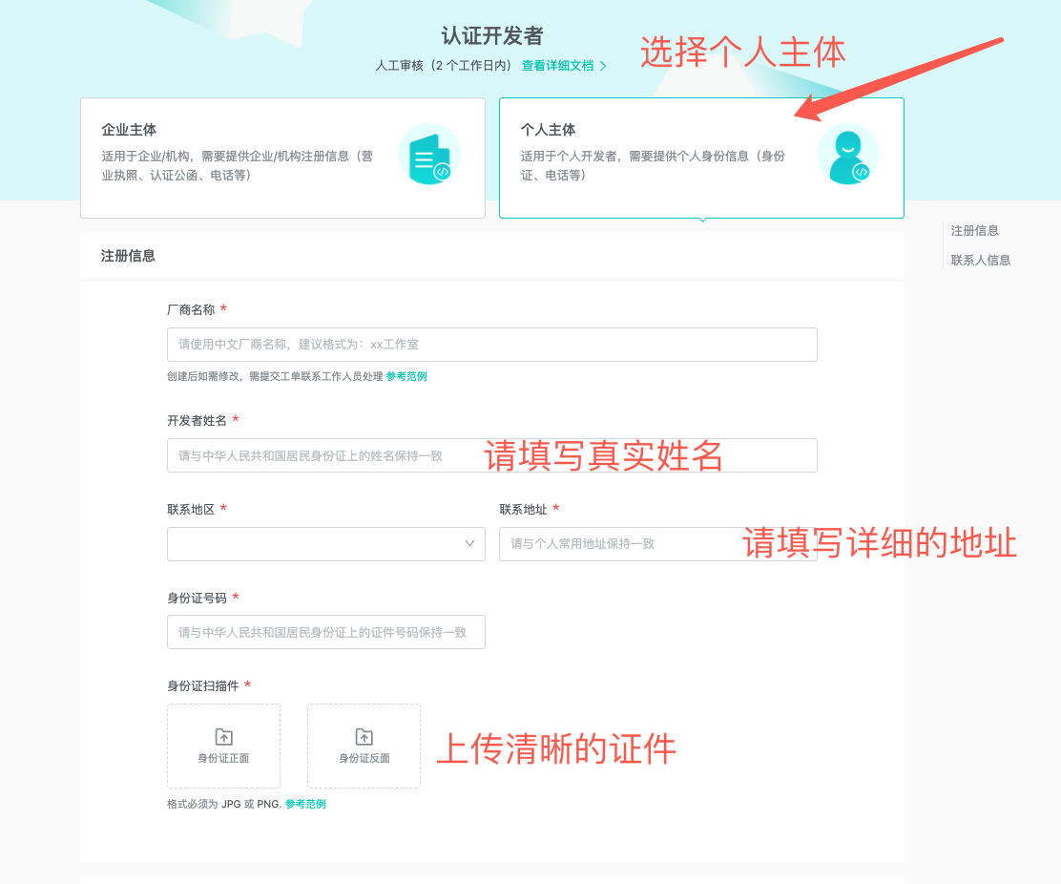The image size is (1061, 884).
Task: Click the 格式必须为 JPG 或 PNG note
Action: point(224,804)
